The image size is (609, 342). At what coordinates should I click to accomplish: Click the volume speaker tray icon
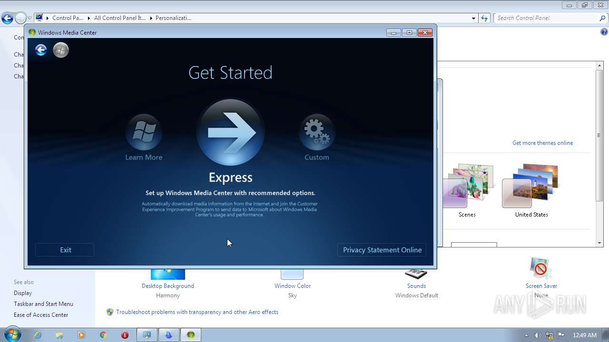[x=538, y=335]
